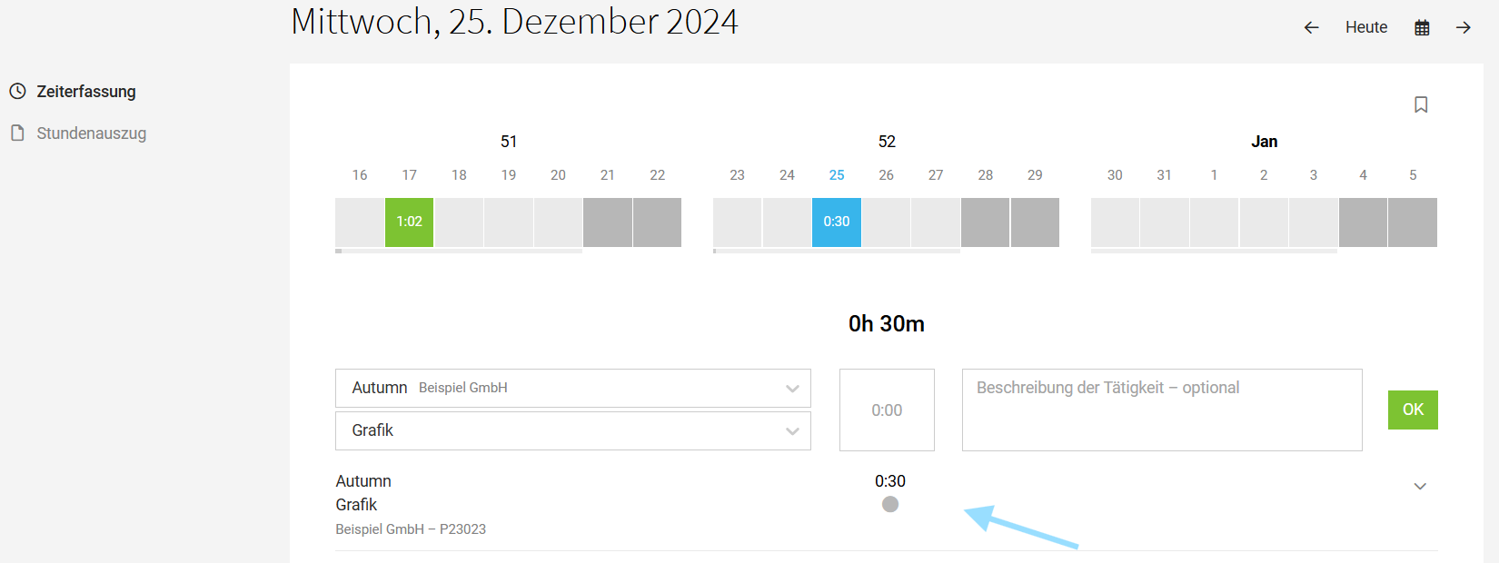Confirm entry with the green OK button
Viewport: 1499px width, 563px height.
click(x=1413, y=410)
